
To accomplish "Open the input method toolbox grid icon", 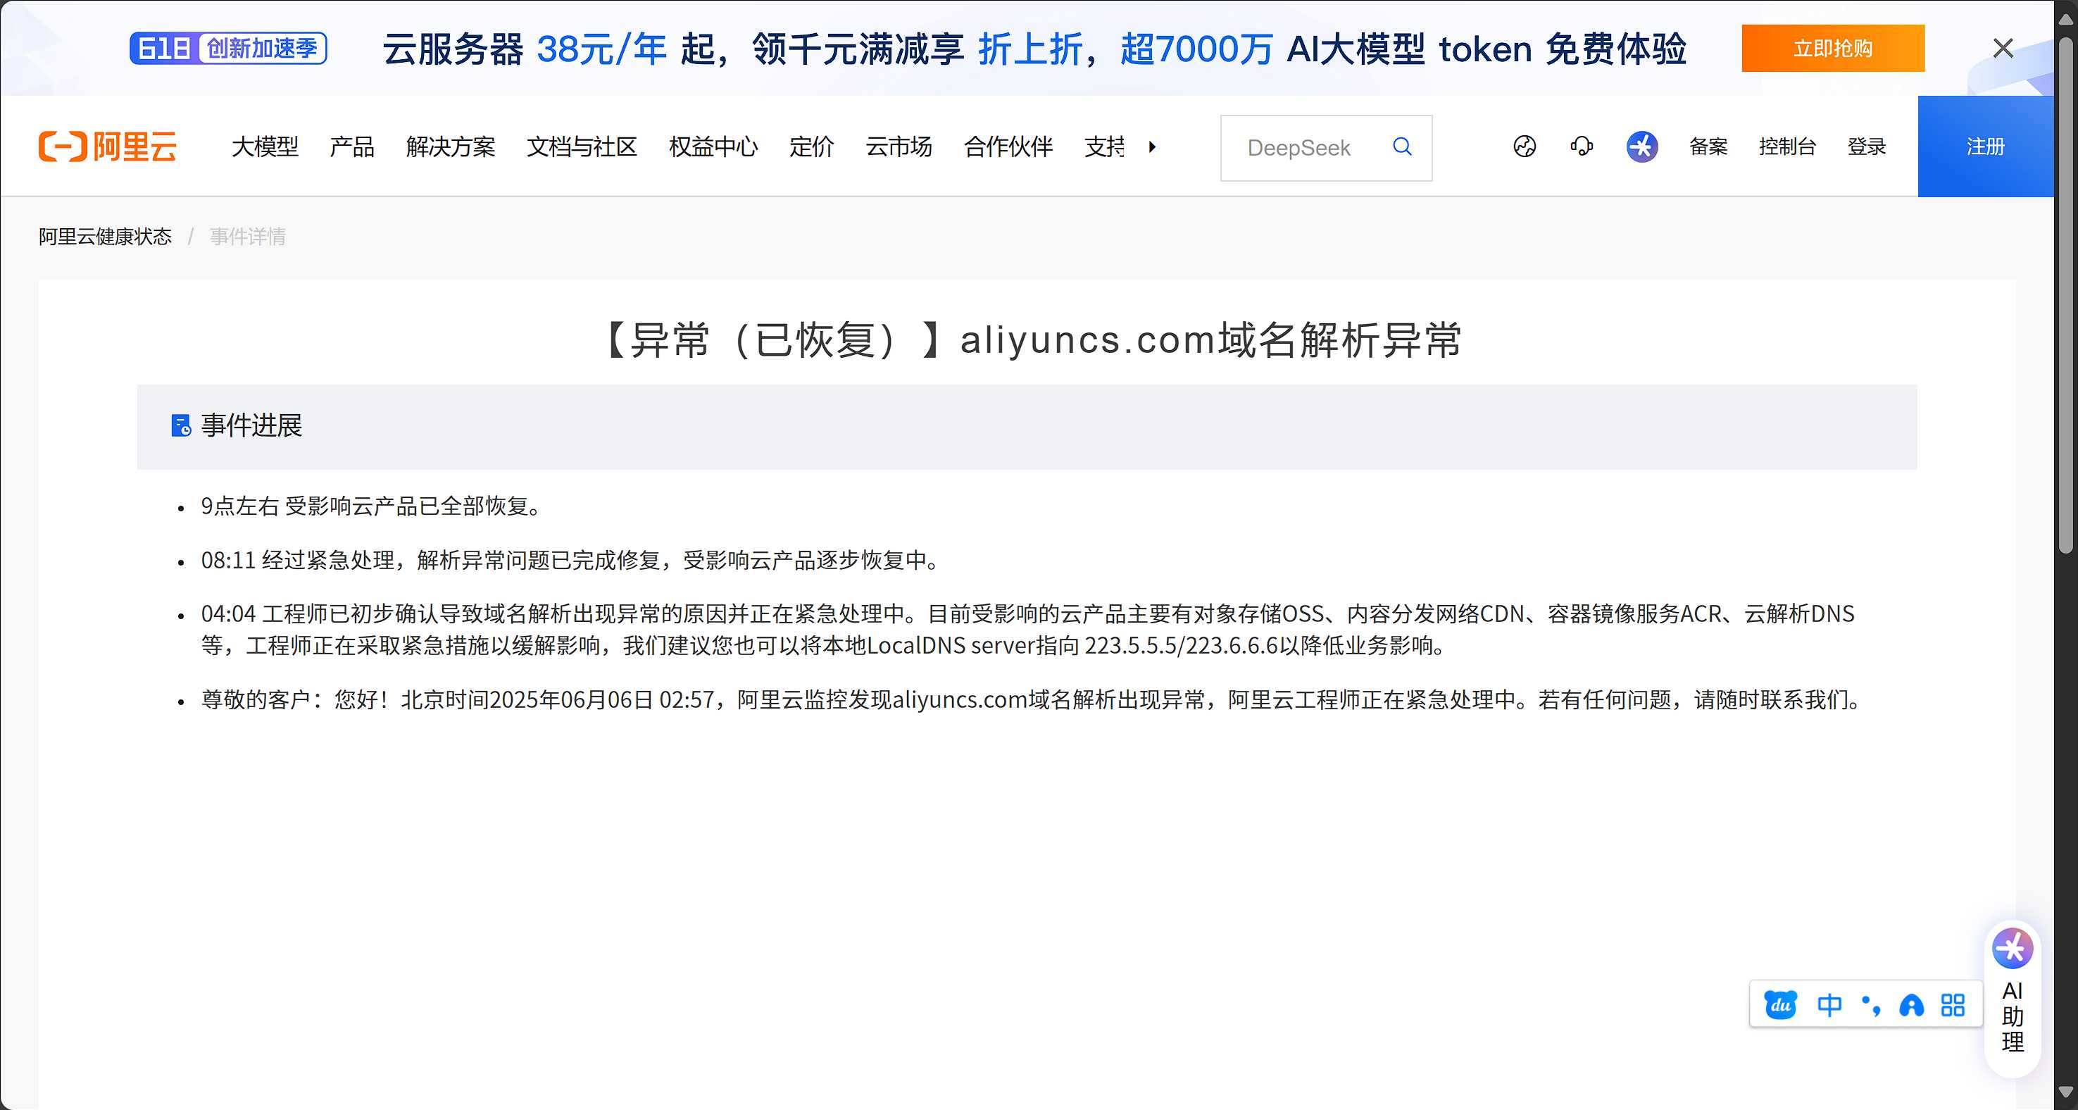I will [x=1952, y=1005].
